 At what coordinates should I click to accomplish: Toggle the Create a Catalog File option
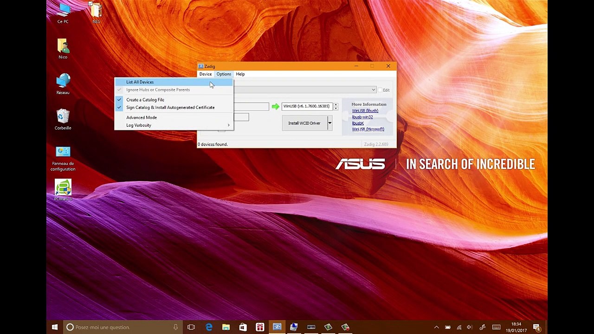(145, 100)
